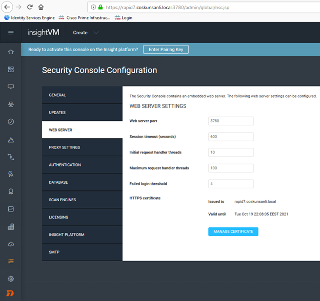Select the WEB SERVER configuration tab
The image size is (320, 301).
tap(82, 130)
